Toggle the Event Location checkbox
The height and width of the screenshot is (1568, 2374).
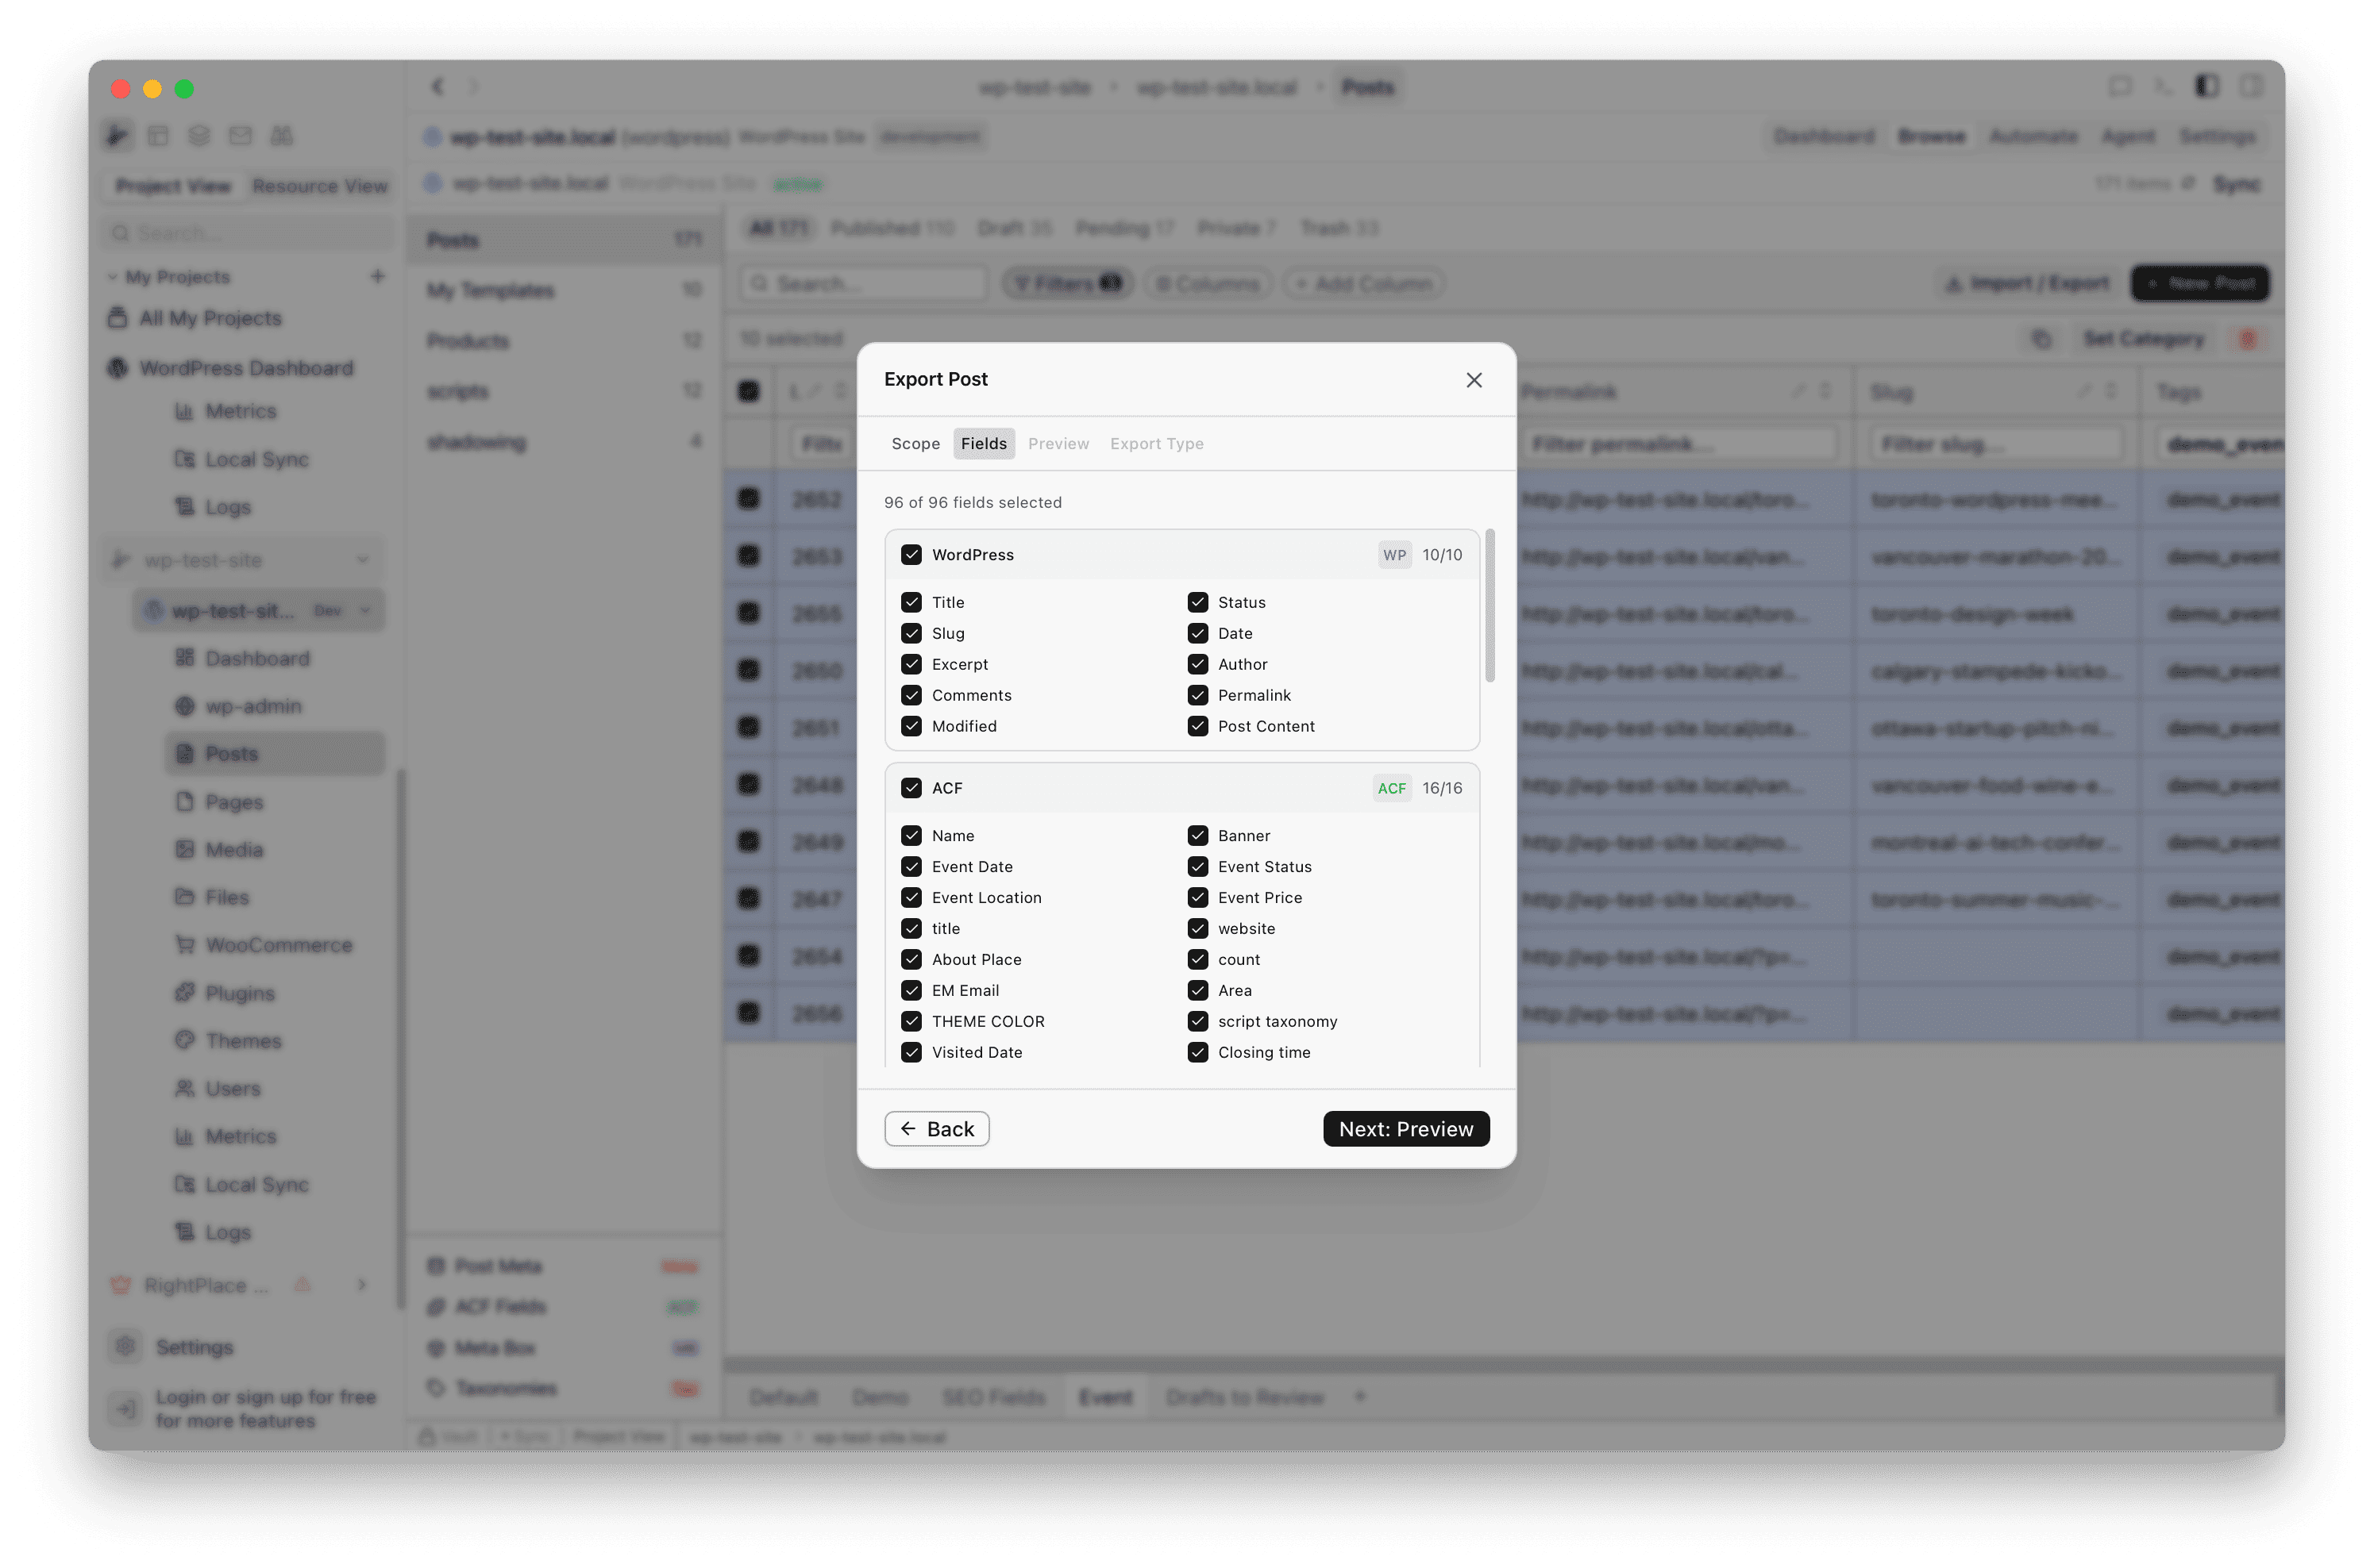[x=911, y=897]
